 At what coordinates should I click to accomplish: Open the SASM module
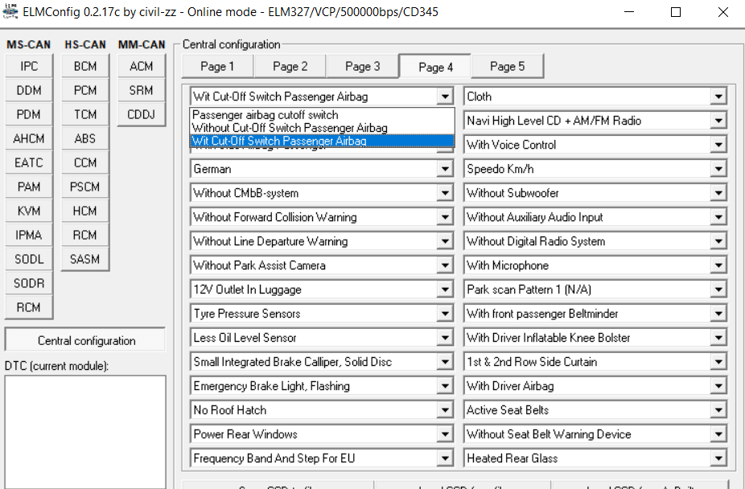(85, 260)
